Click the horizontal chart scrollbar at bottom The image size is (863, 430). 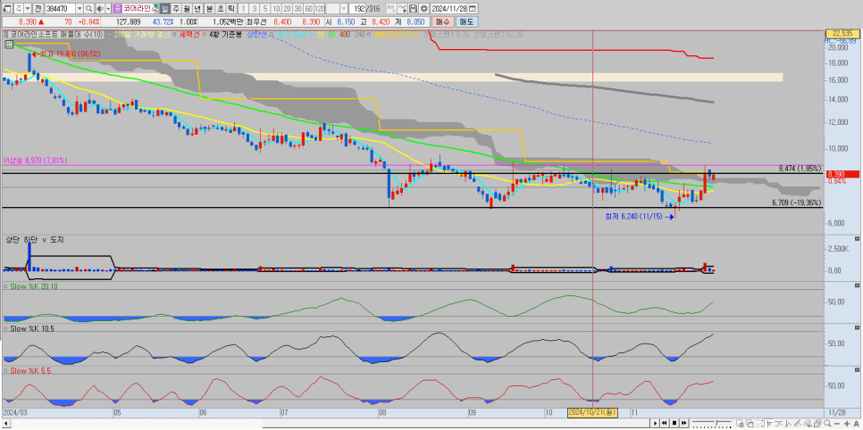324,423
